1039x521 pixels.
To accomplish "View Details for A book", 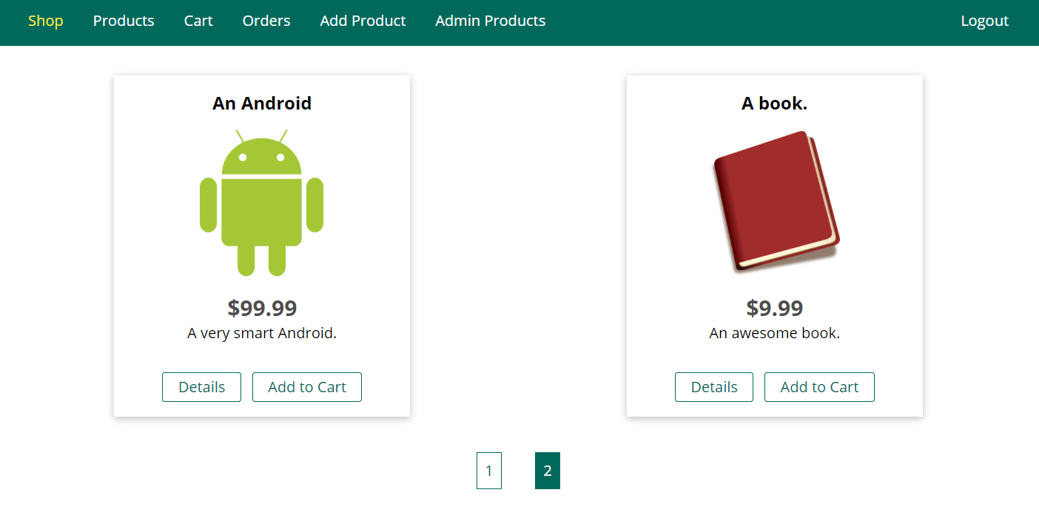I will pyautogui.click(x=713, y=387).
